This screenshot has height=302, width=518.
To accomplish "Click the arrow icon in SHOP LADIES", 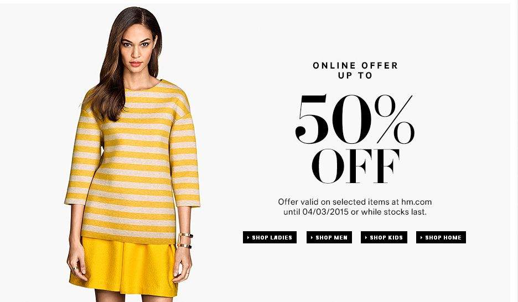I will point(248,237).
